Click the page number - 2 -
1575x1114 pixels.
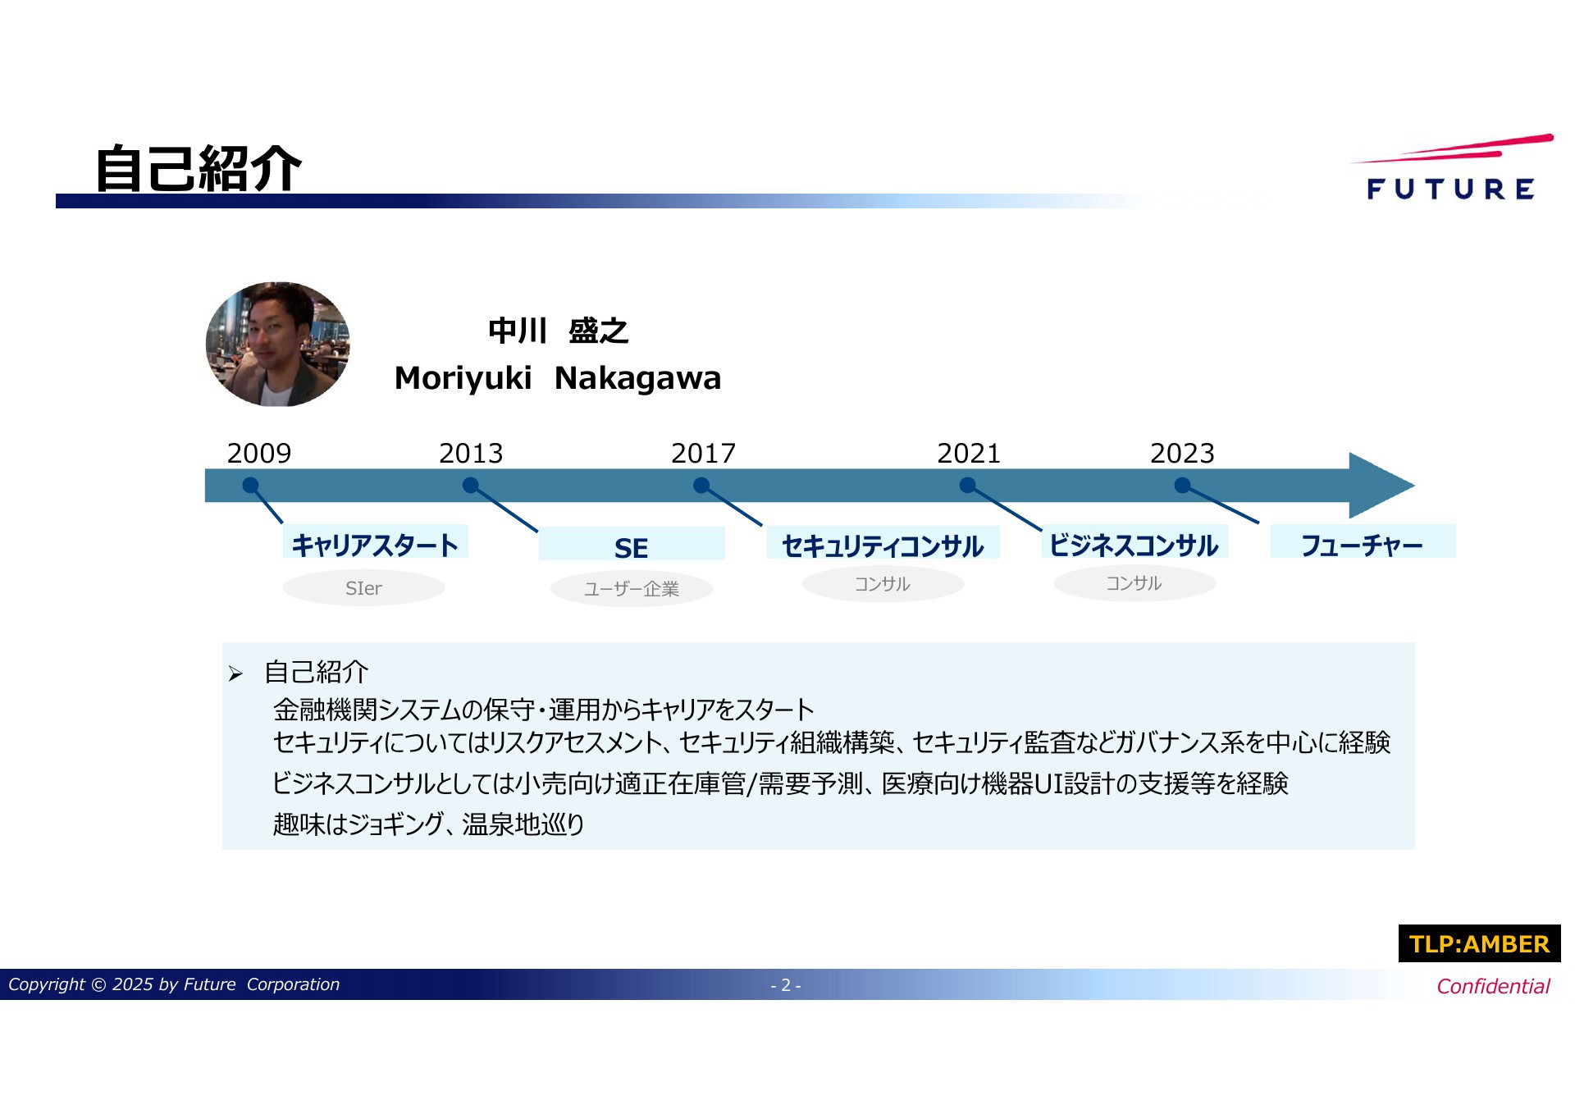point(786,985)
